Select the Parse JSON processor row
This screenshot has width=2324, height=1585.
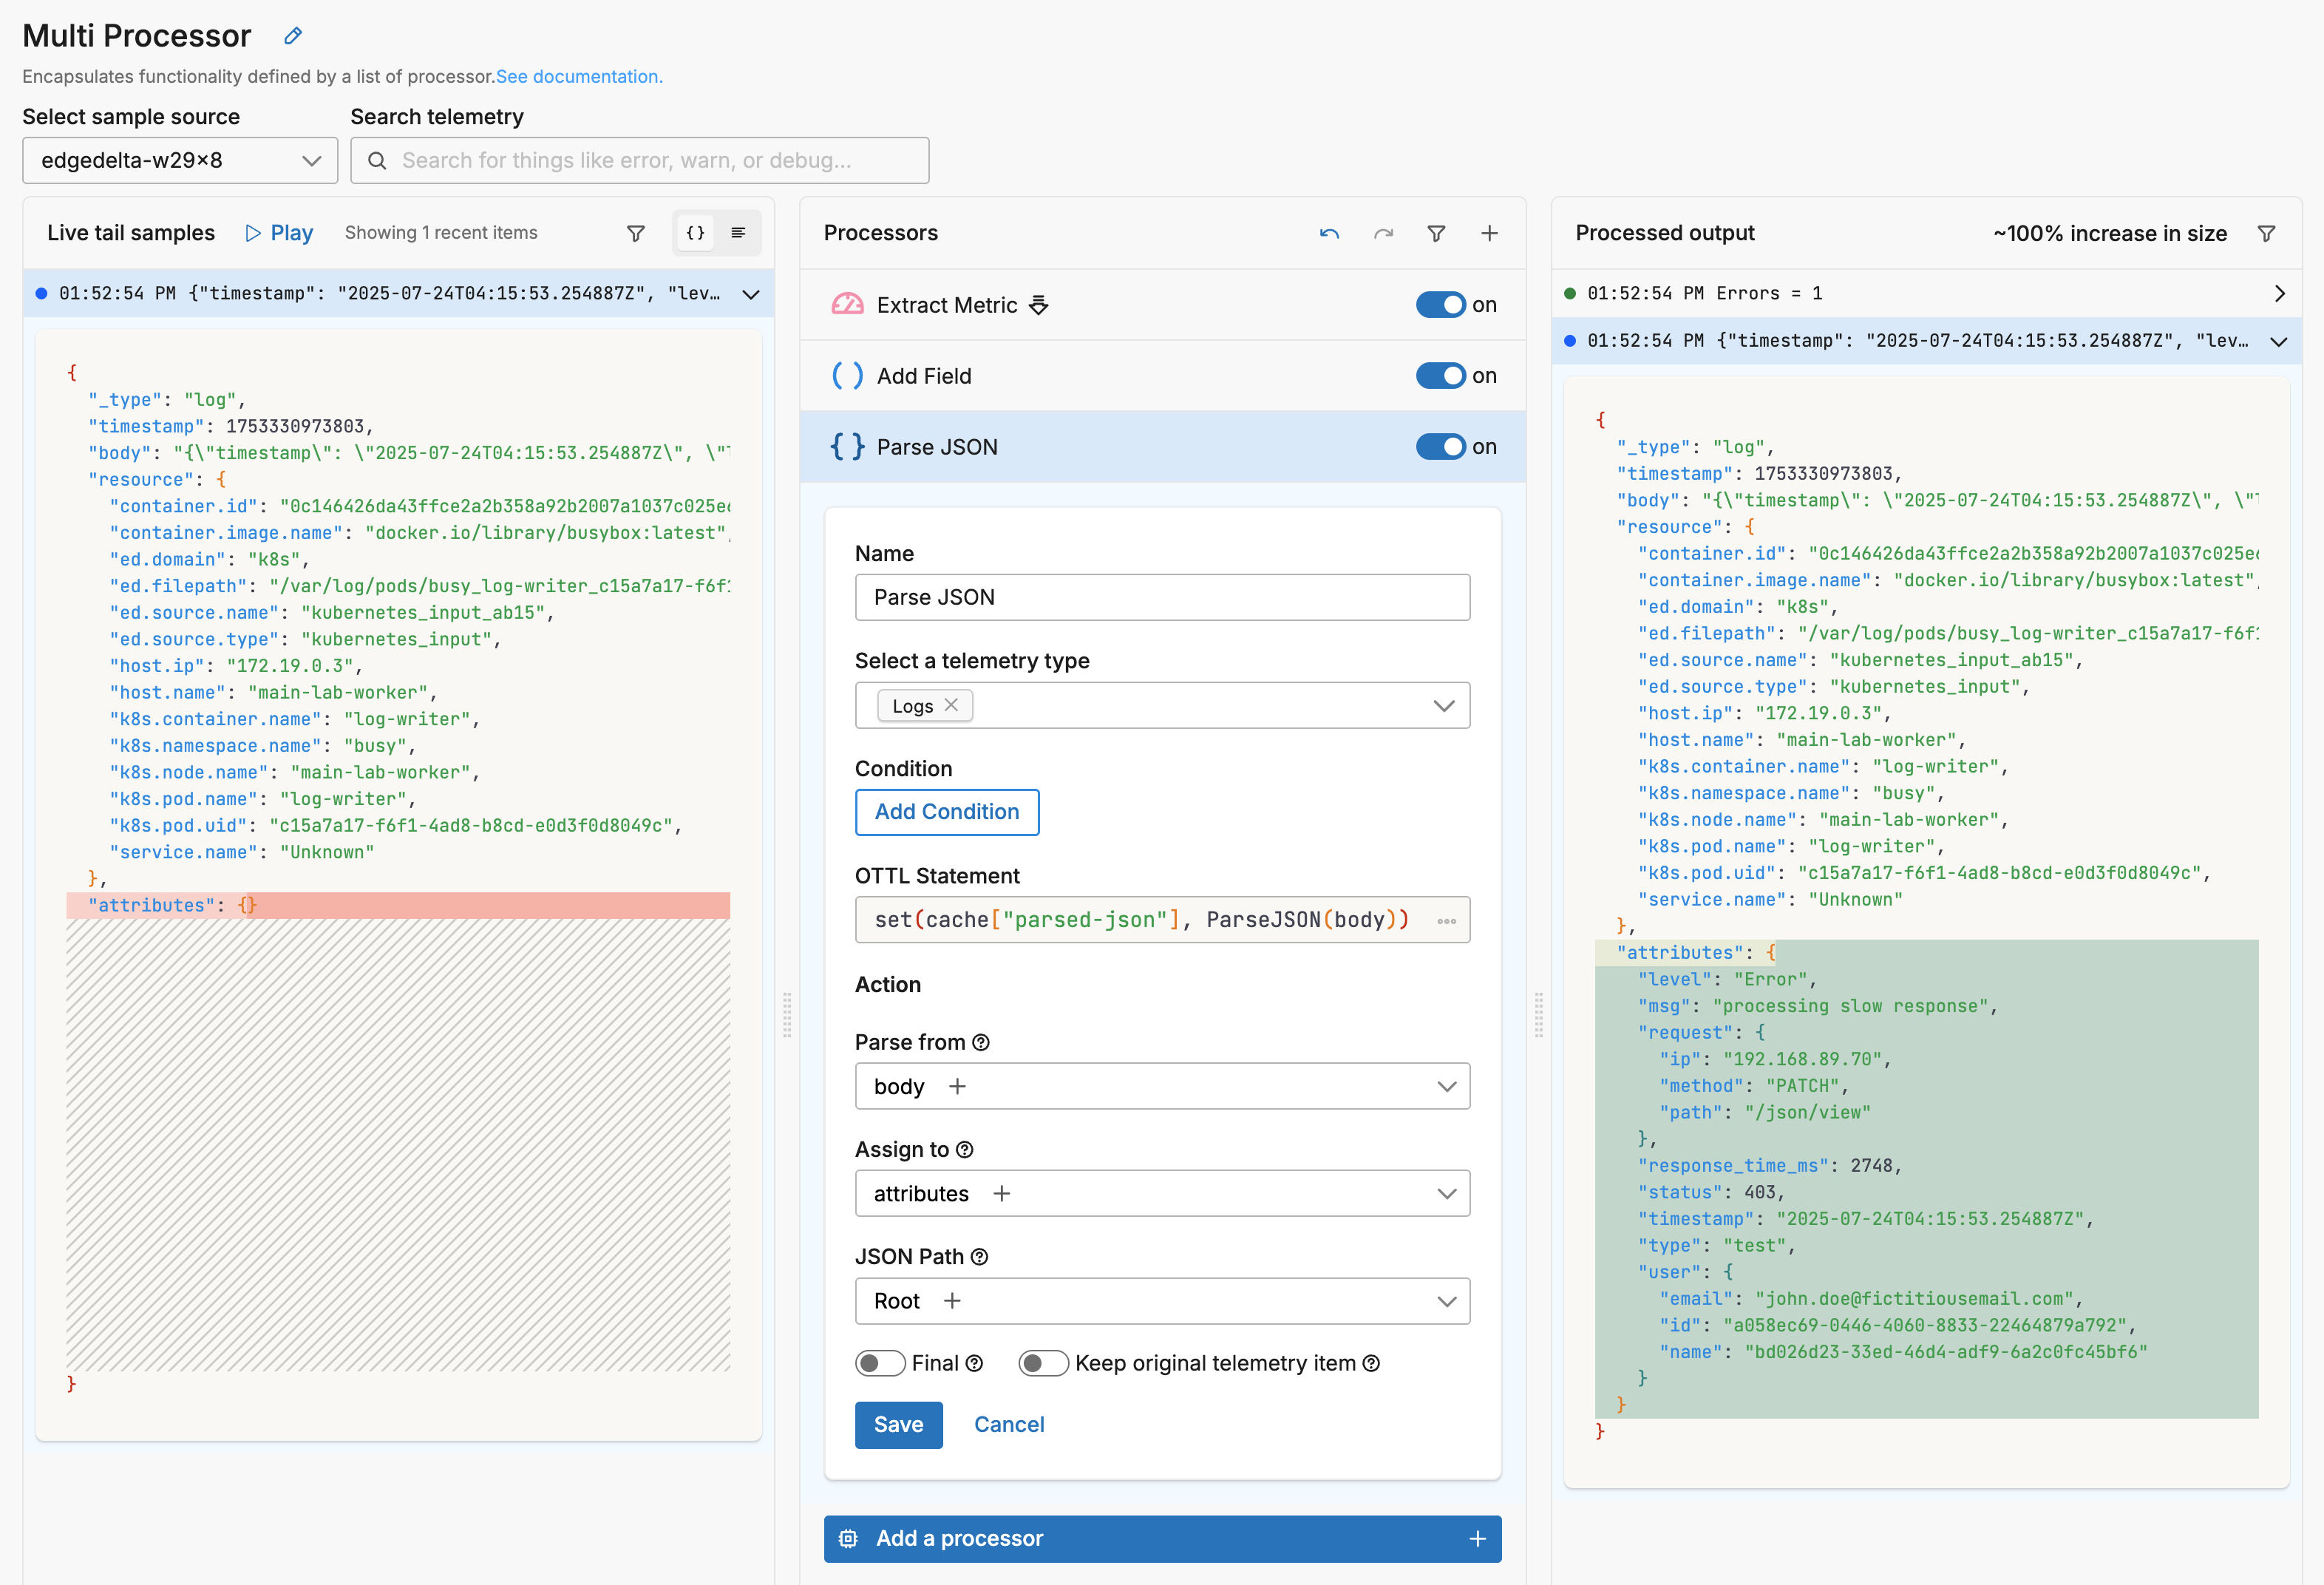[x=1162, y=447]
